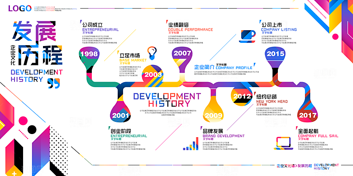The image size is (353, 176).
Task: Select the 2017 timeline marker
Action: point(308,116)
